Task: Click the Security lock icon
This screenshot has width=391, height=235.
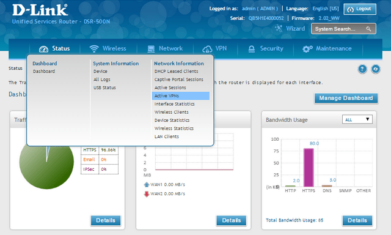Action: point(252,49)
